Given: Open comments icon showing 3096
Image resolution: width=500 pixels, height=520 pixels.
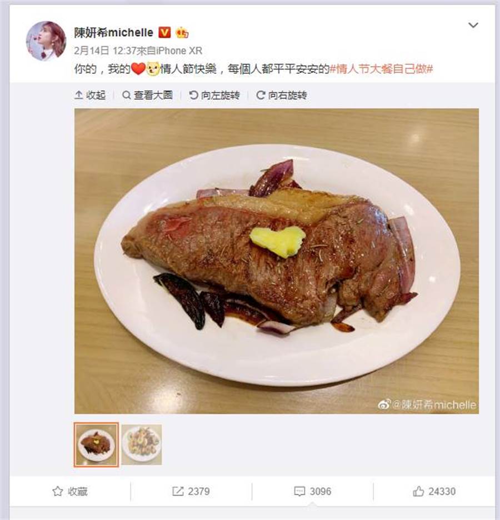Looking at the screenshot, I should (299, 491).
